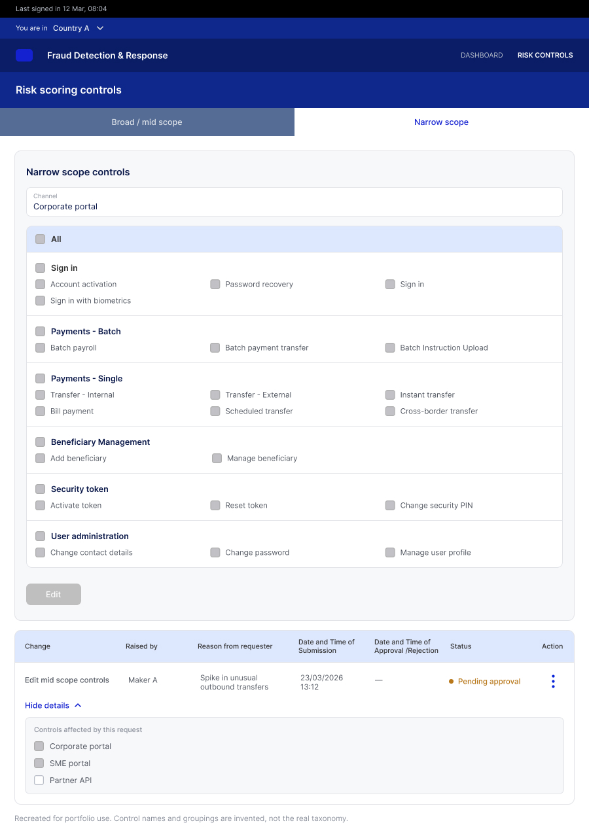Go to the Dashboard menu
The height and width of the screenshot is (840, 589).
coord(482,56)
